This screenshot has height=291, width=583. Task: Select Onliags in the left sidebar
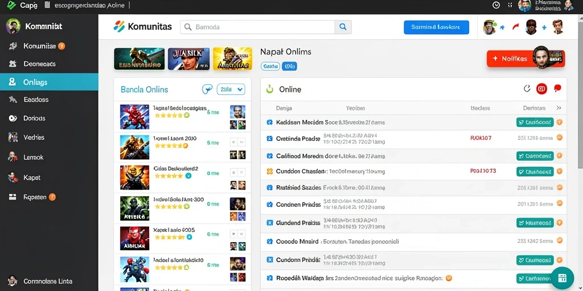pos(49,82)
